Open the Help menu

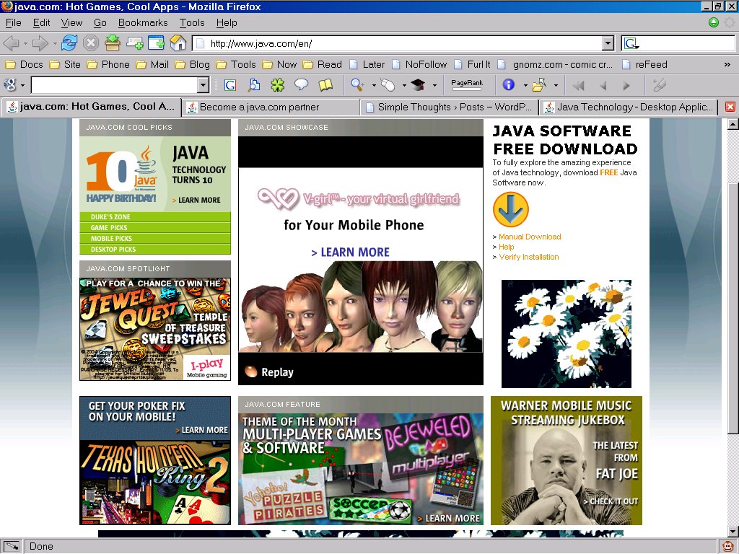[227, 22]
